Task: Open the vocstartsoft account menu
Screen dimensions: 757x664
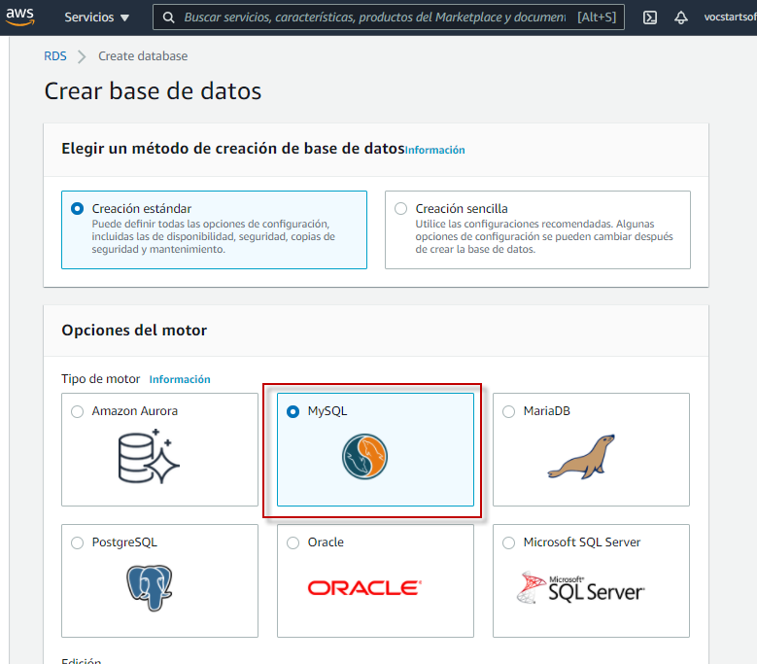Action: (x=730, y=17)
